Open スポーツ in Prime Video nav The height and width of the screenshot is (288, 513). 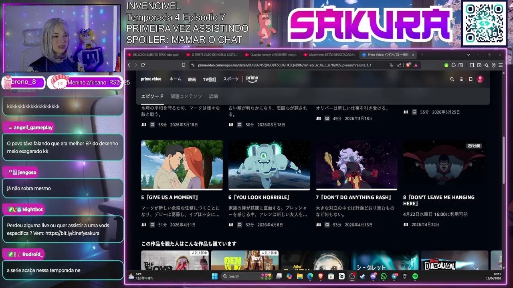pyautogui.click(x=231, y=79)
